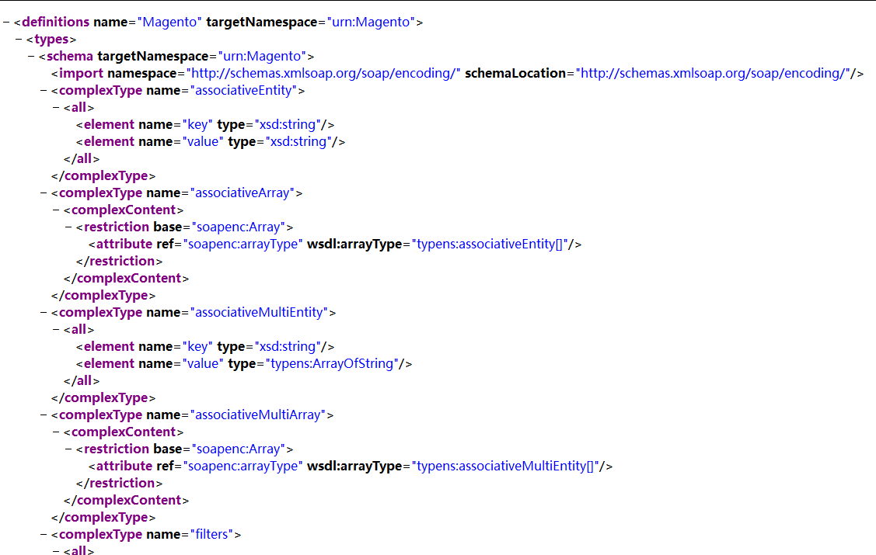Collapse the restriction inside associativeMultiArray
Image resolution: width=876 pixels, height=555 pixels.
click(x=68, y=449)
